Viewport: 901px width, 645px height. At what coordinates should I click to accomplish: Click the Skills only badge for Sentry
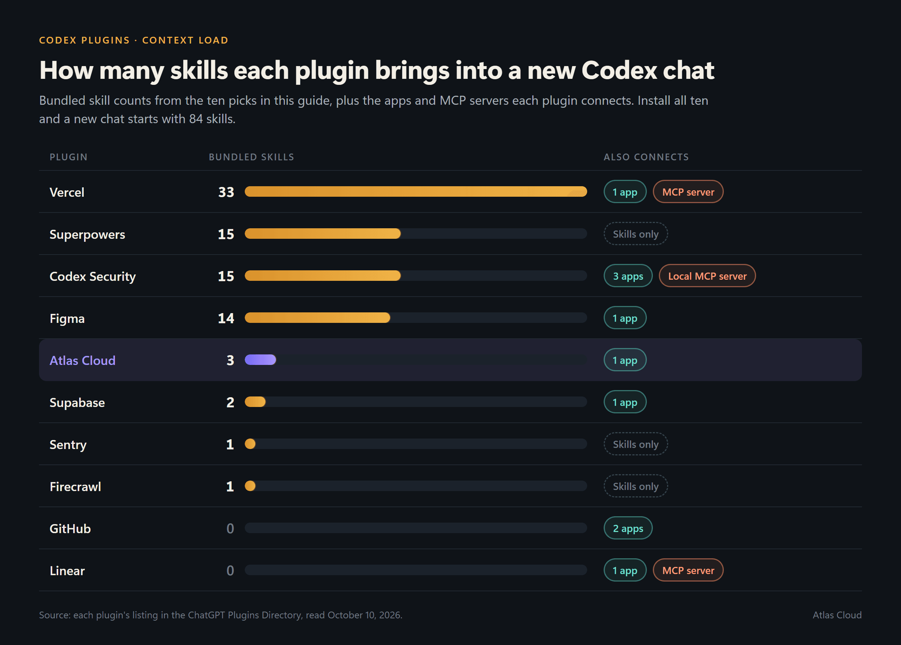point(636,444)
